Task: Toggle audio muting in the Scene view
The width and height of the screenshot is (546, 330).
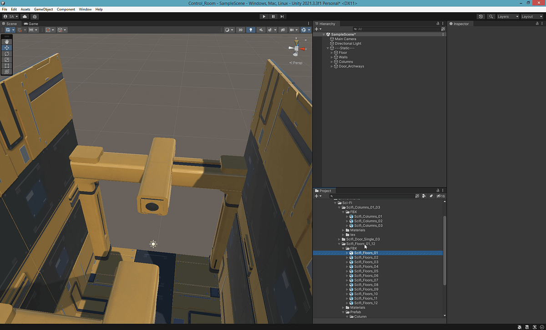Action: [x=262, y=30]
